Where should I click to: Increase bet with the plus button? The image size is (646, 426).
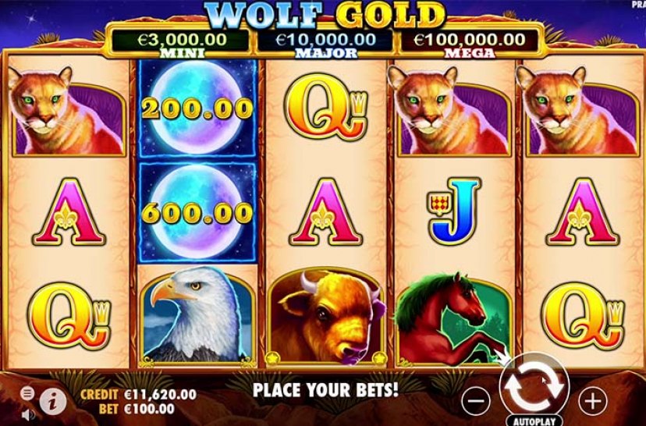[x=593, y=400]
